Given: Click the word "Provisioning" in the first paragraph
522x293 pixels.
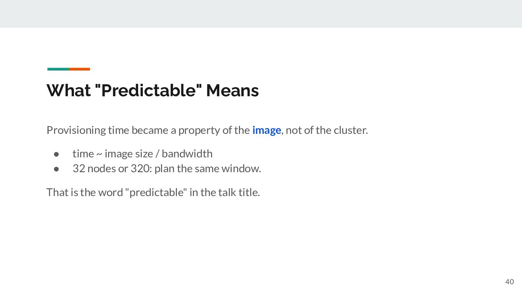Looking at the screenshot, I should [76, 130].
